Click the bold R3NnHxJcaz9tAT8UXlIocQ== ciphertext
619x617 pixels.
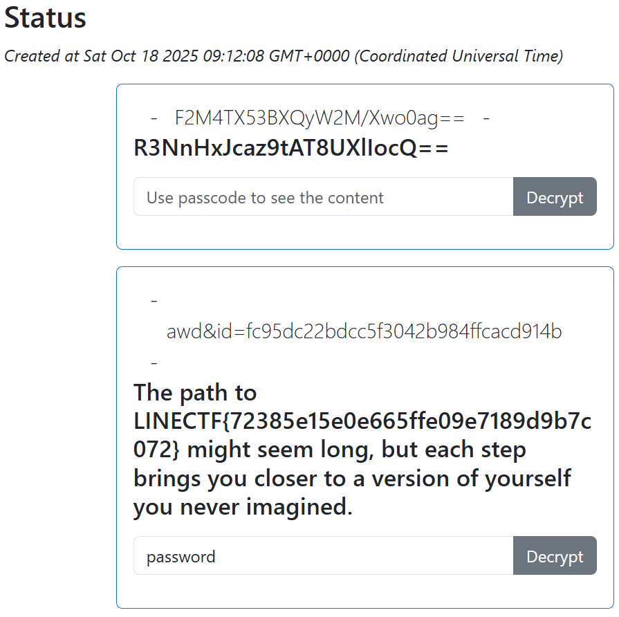(x=291, y=148)
